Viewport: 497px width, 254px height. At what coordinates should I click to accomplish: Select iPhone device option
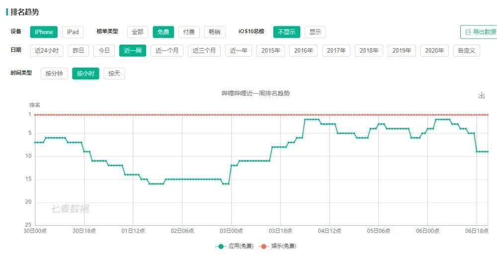pyautogui.click(x=44, y=32)
